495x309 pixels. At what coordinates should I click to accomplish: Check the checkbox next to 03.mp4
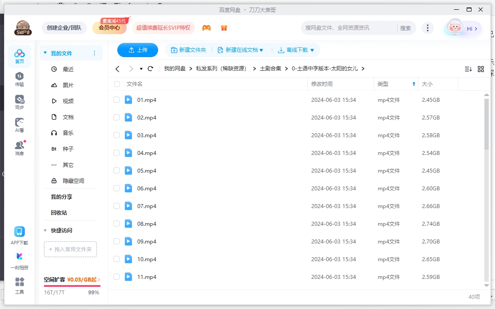pos(117,135)
